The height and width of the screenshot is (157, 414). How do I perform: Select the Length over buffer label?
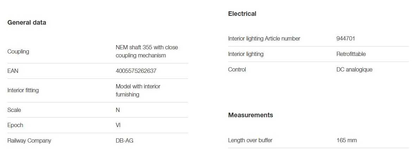(250, 140)
